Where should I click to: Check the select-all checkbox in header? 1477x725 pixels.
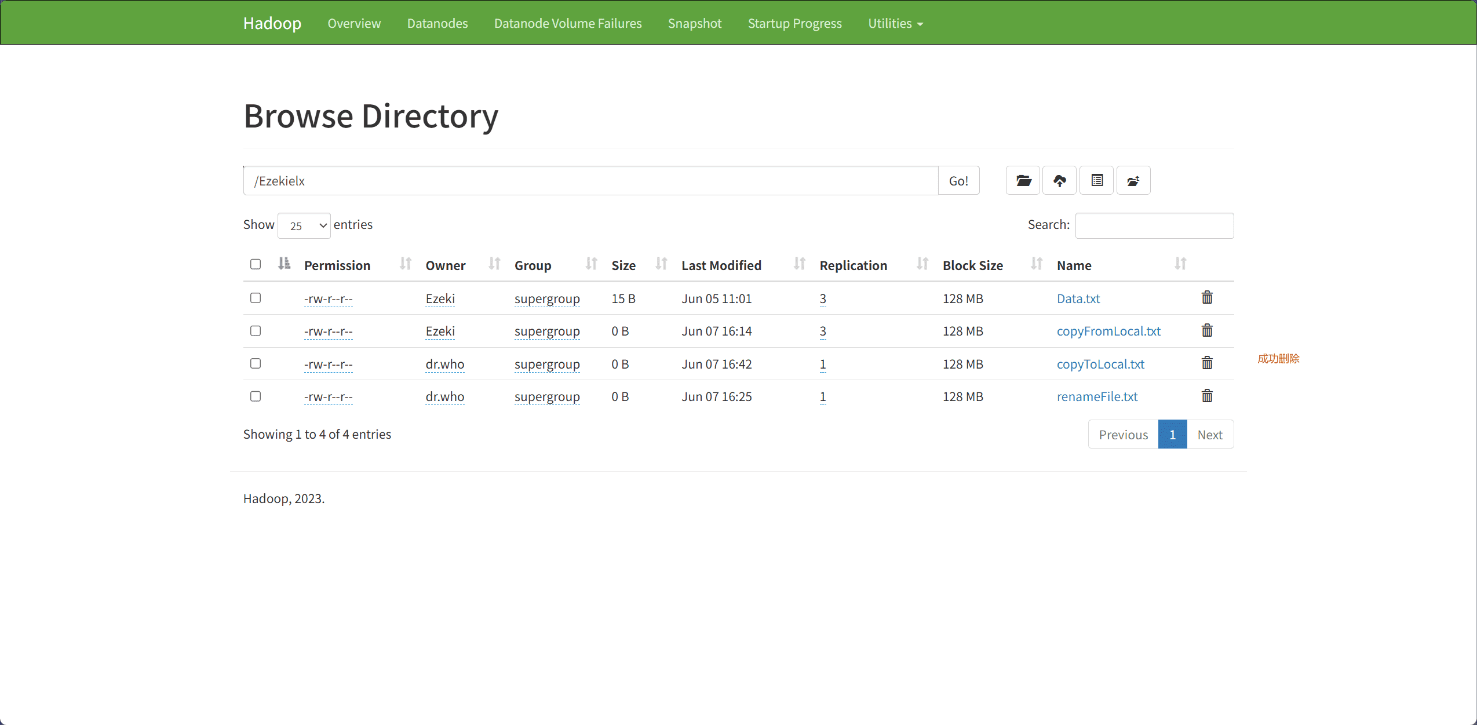tap(256, 264)
